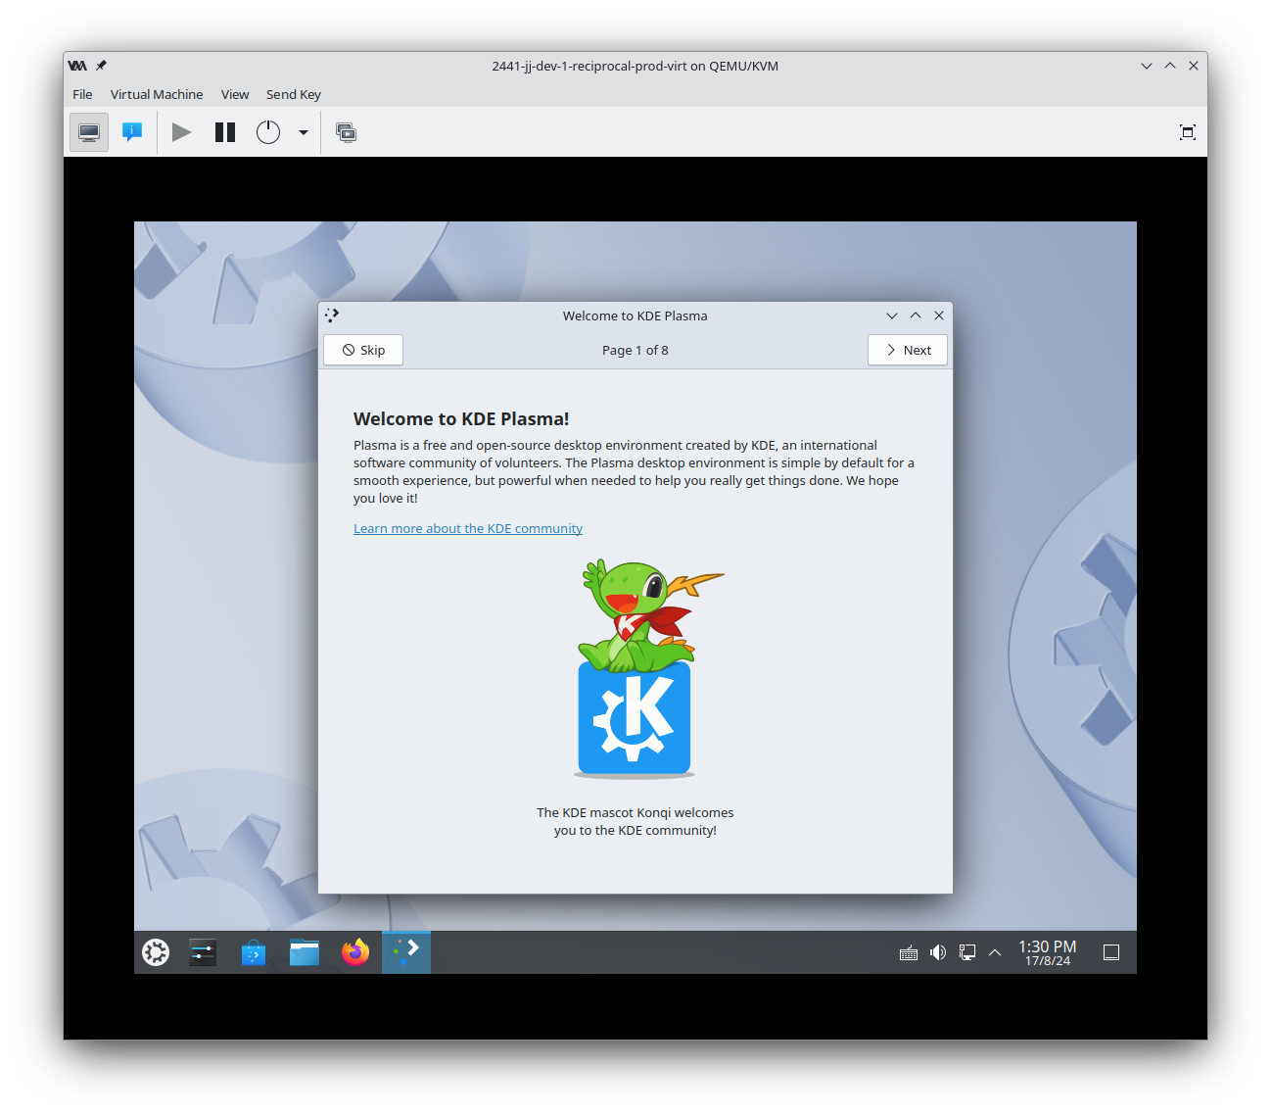Viewport: 1271px width, 1115px height.
Task: Open the Send Key menu
Action: click(x=294, y=94)
